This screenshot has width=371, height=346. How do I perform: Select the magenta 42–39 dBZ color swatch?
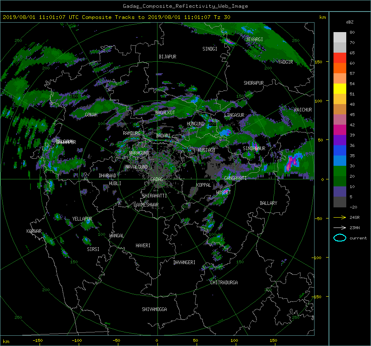pos(340,130)
